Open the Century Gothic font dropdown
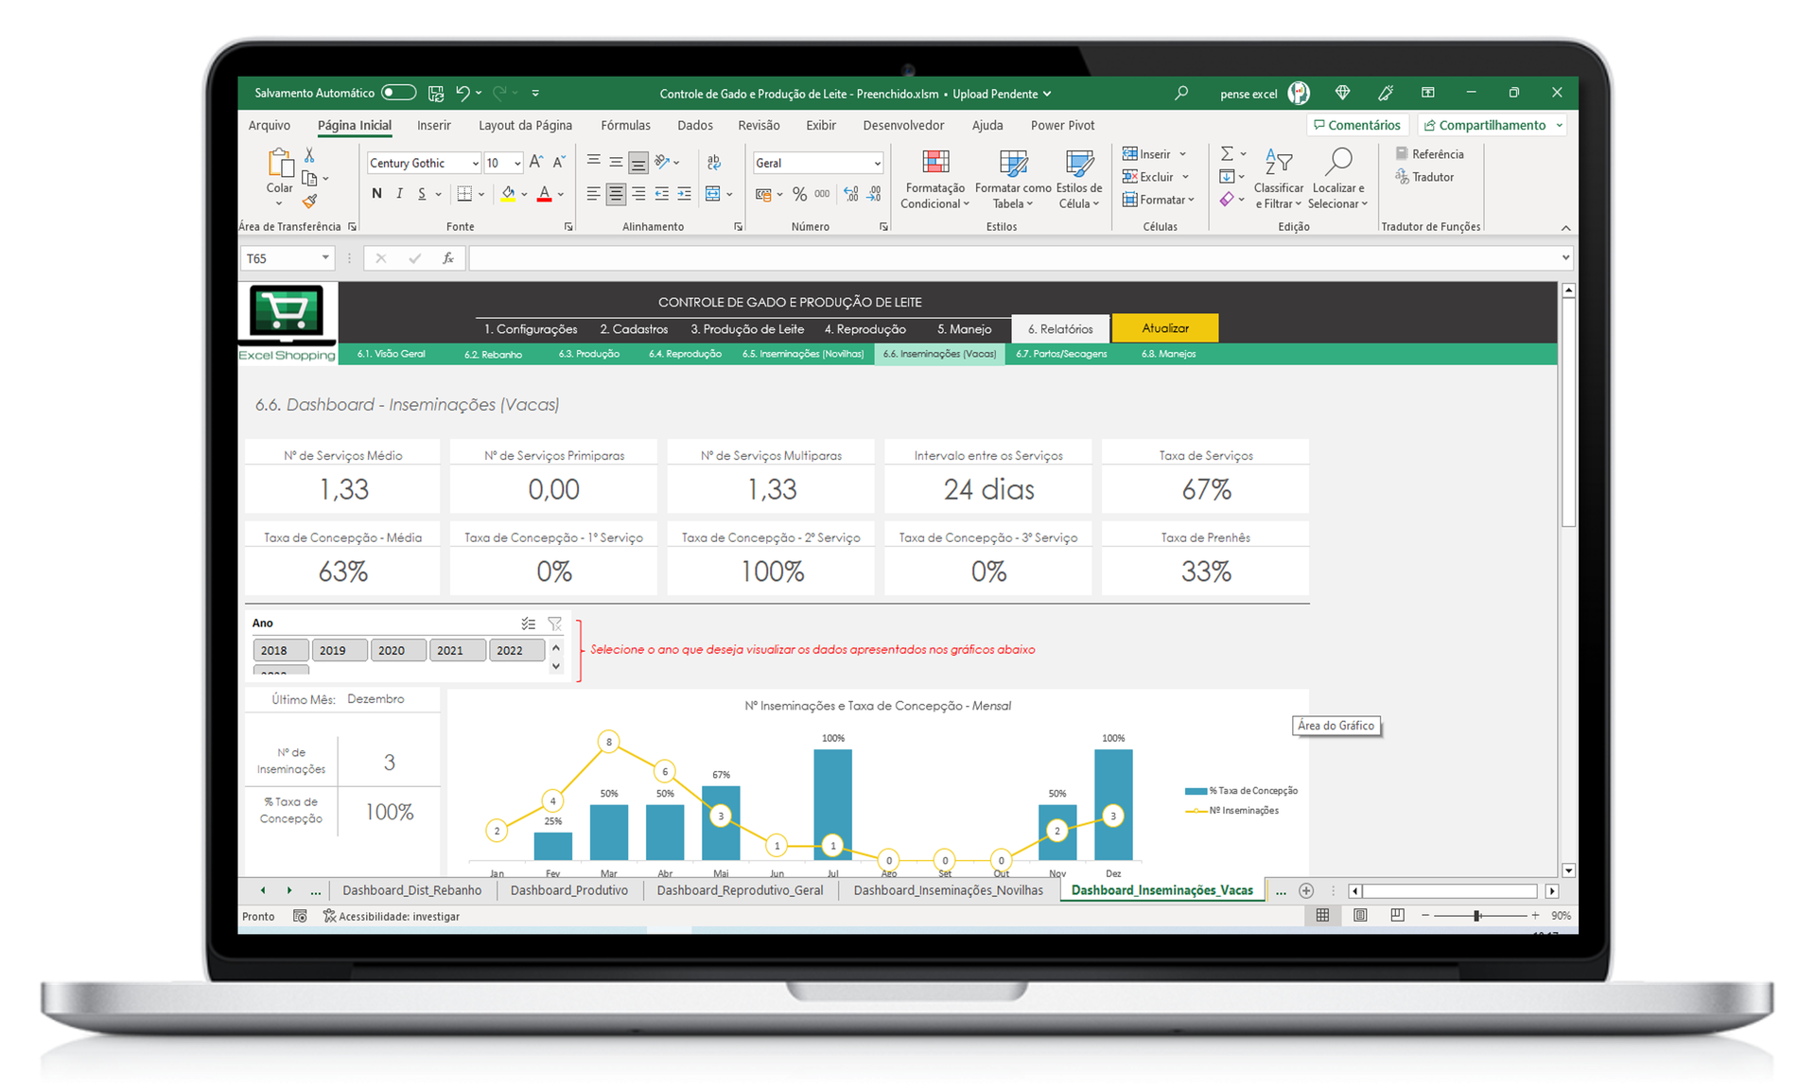This screenshot has width=1816, height=1089. [x=475, y=164]
